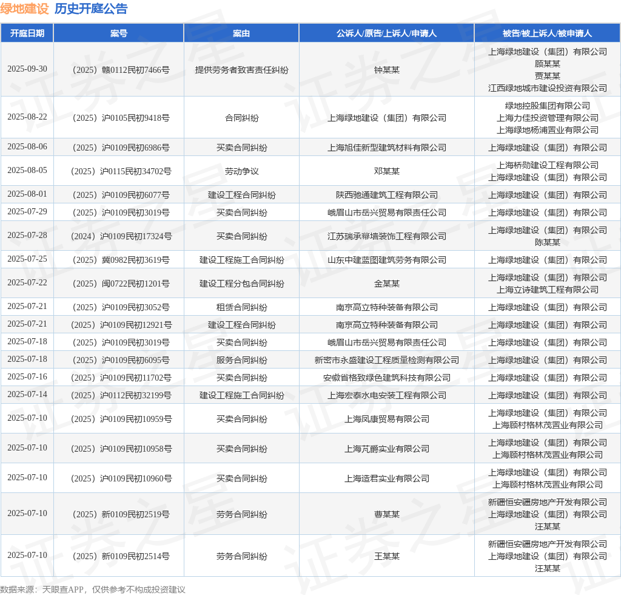Click plaintiff 上海旭佳新型建筑材料有限公司
Screen dimensions: 621x595
[x=386, y=148]
